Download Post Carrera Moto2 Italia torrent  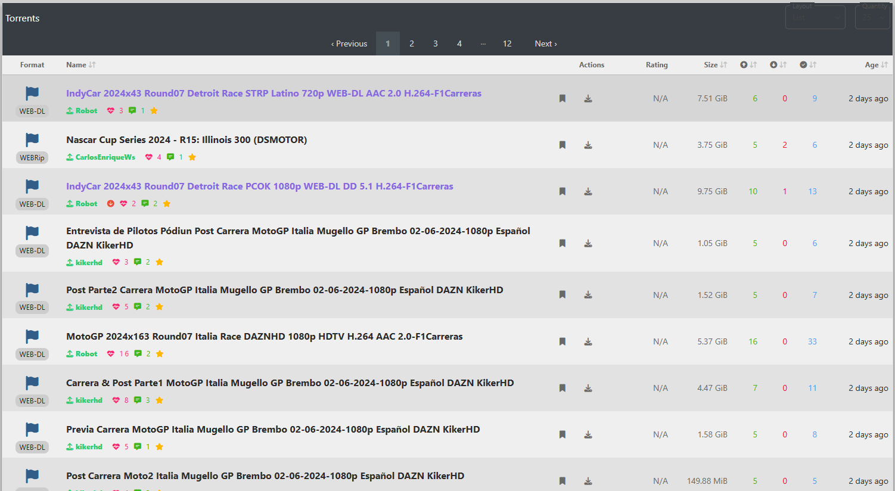pos(588,481)
